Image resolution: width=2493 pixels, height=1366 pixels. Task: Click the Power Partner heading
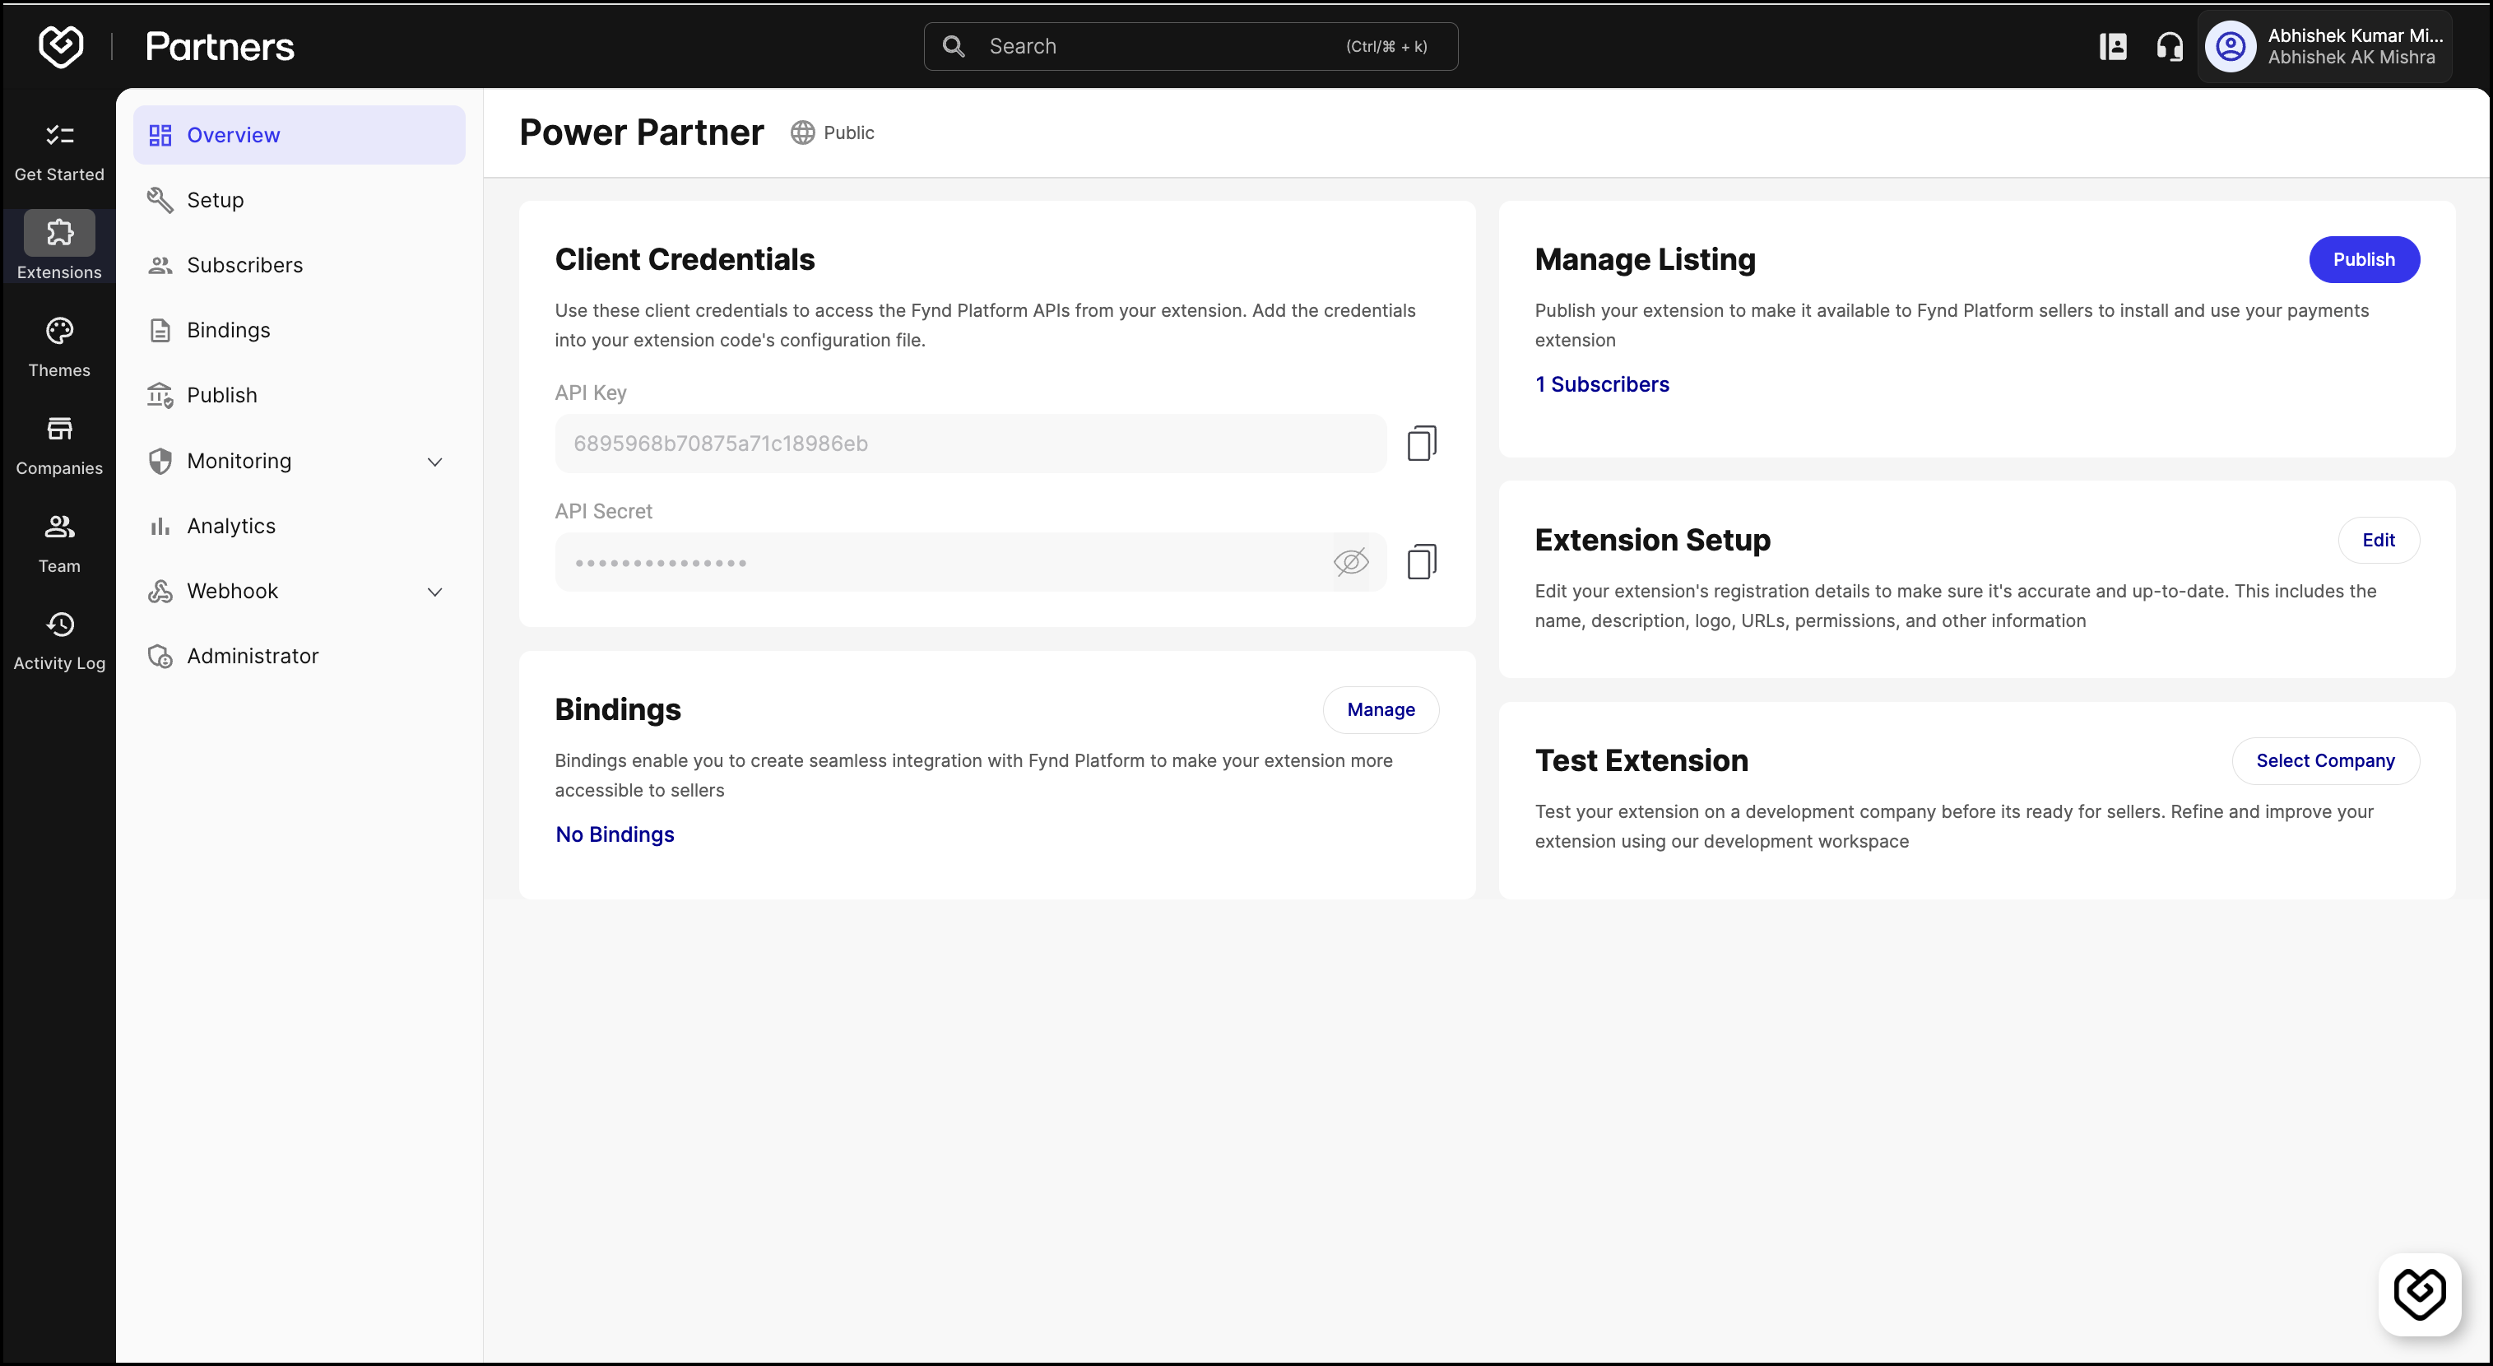(642, 132)
